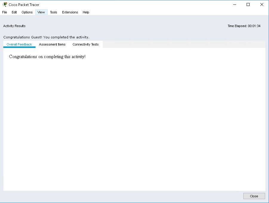This screenshot has height=203, width=269.
Task: Open the File menu
Action: (4, 12)
